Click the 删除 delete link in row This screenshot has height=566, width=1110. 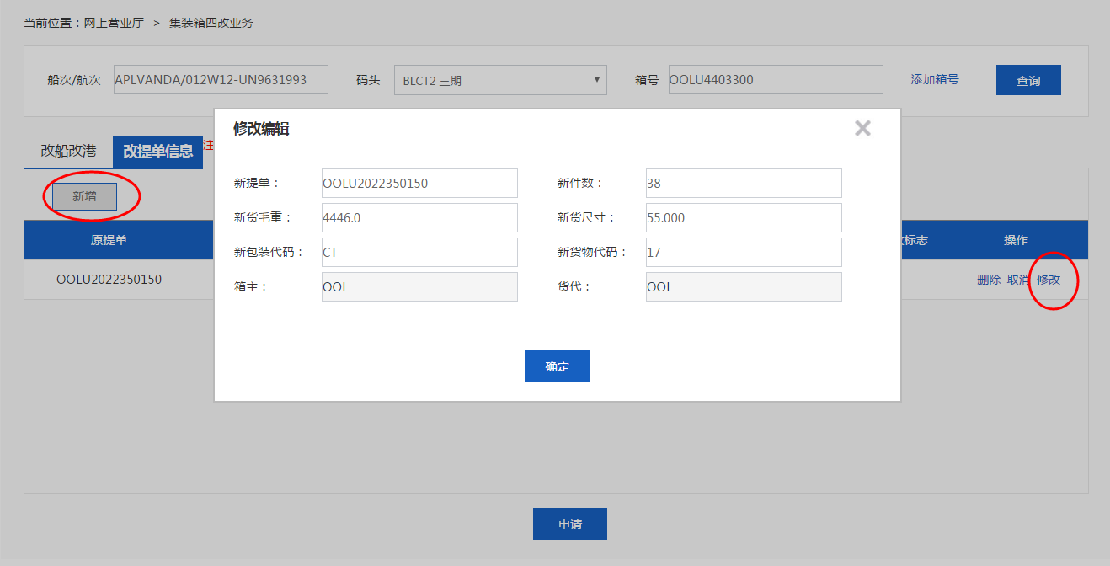989,280
